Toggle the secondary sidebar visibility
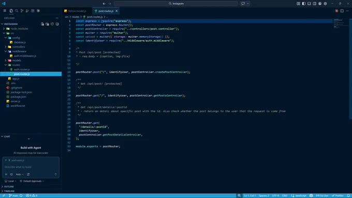The height and width of the screenshot is (198, 352). point(315,4)
